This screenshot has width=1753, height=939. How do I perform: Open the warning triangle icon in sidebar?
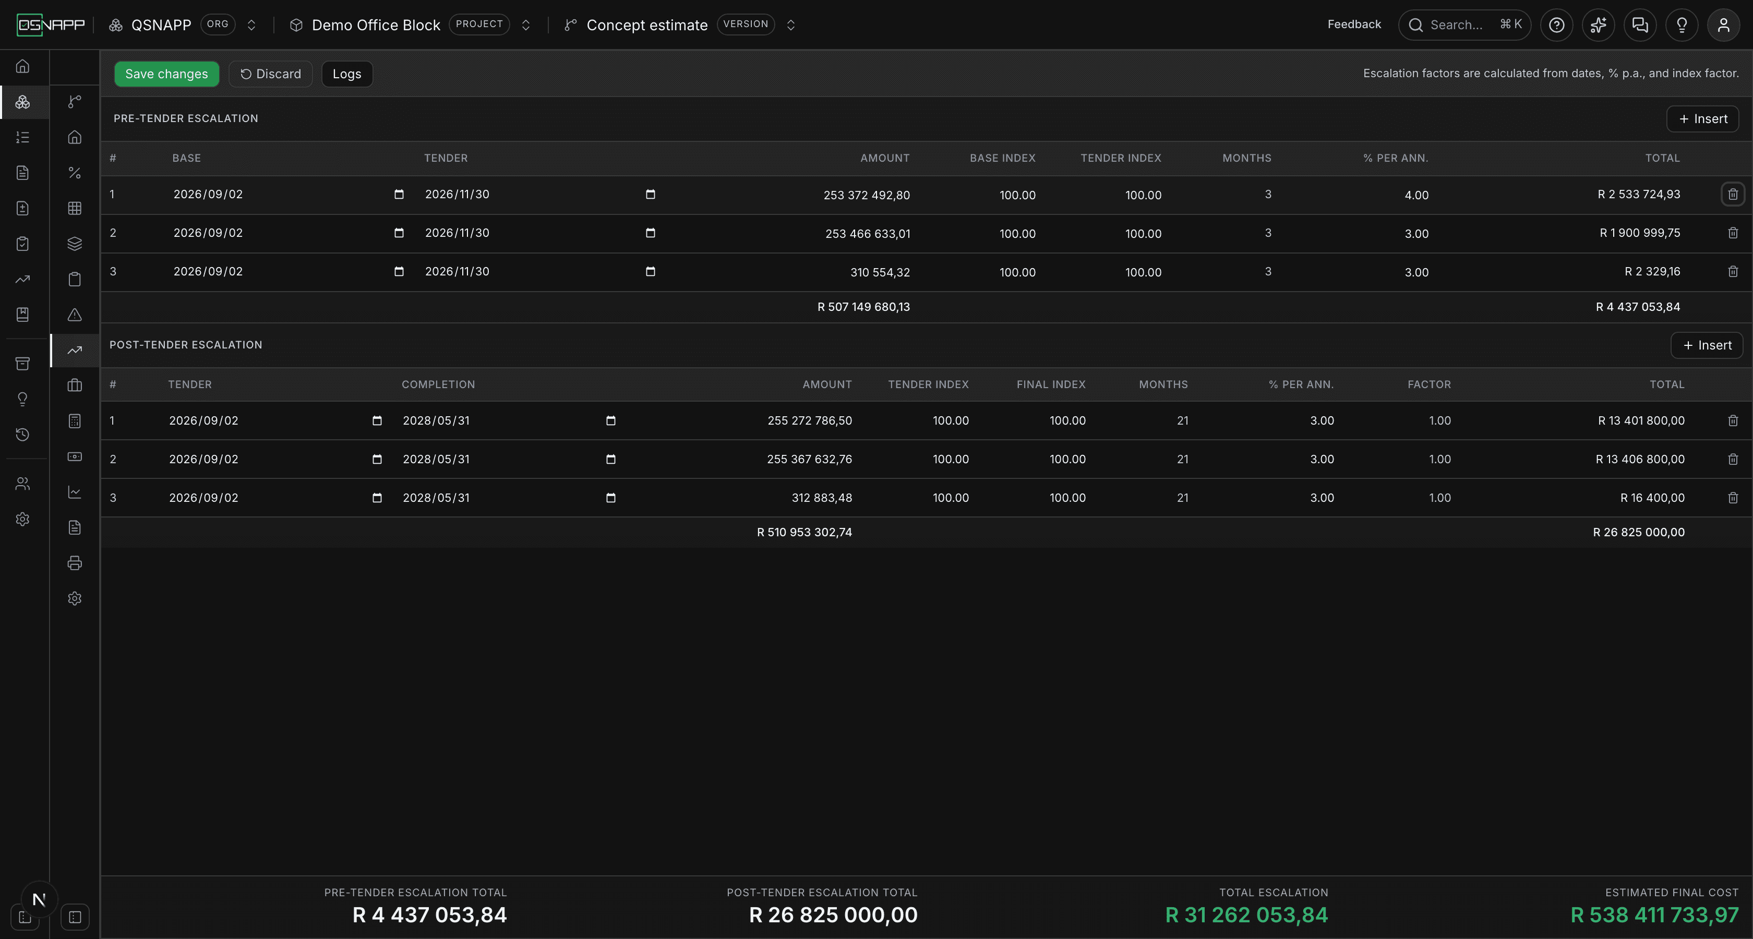[75, 315]
